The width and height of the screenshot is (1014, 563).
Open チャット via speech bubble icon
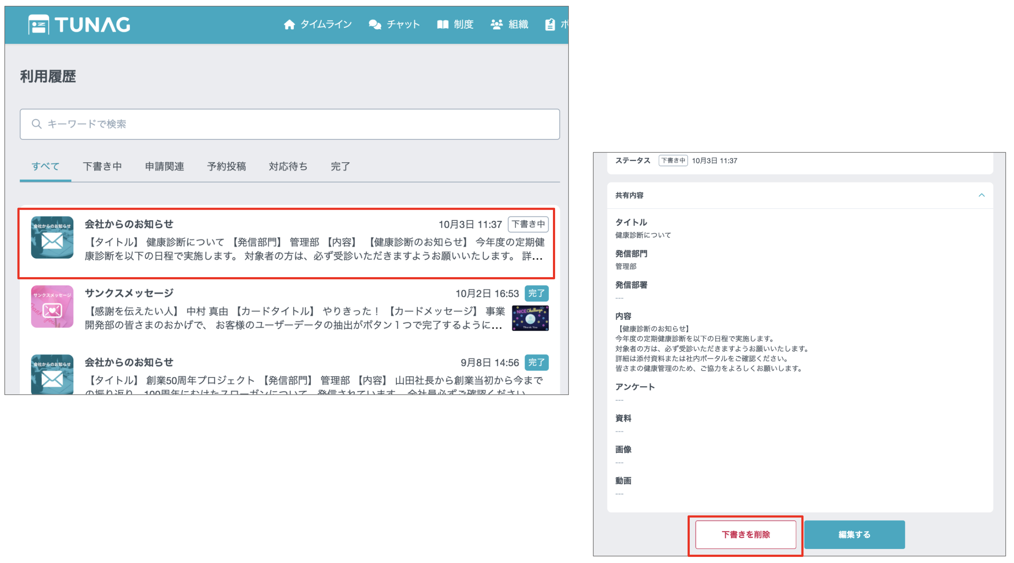tap(375, 24)
